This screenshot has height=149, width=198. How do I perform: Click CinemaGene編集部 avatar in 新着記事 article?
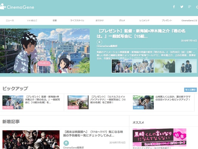point(66,143)
